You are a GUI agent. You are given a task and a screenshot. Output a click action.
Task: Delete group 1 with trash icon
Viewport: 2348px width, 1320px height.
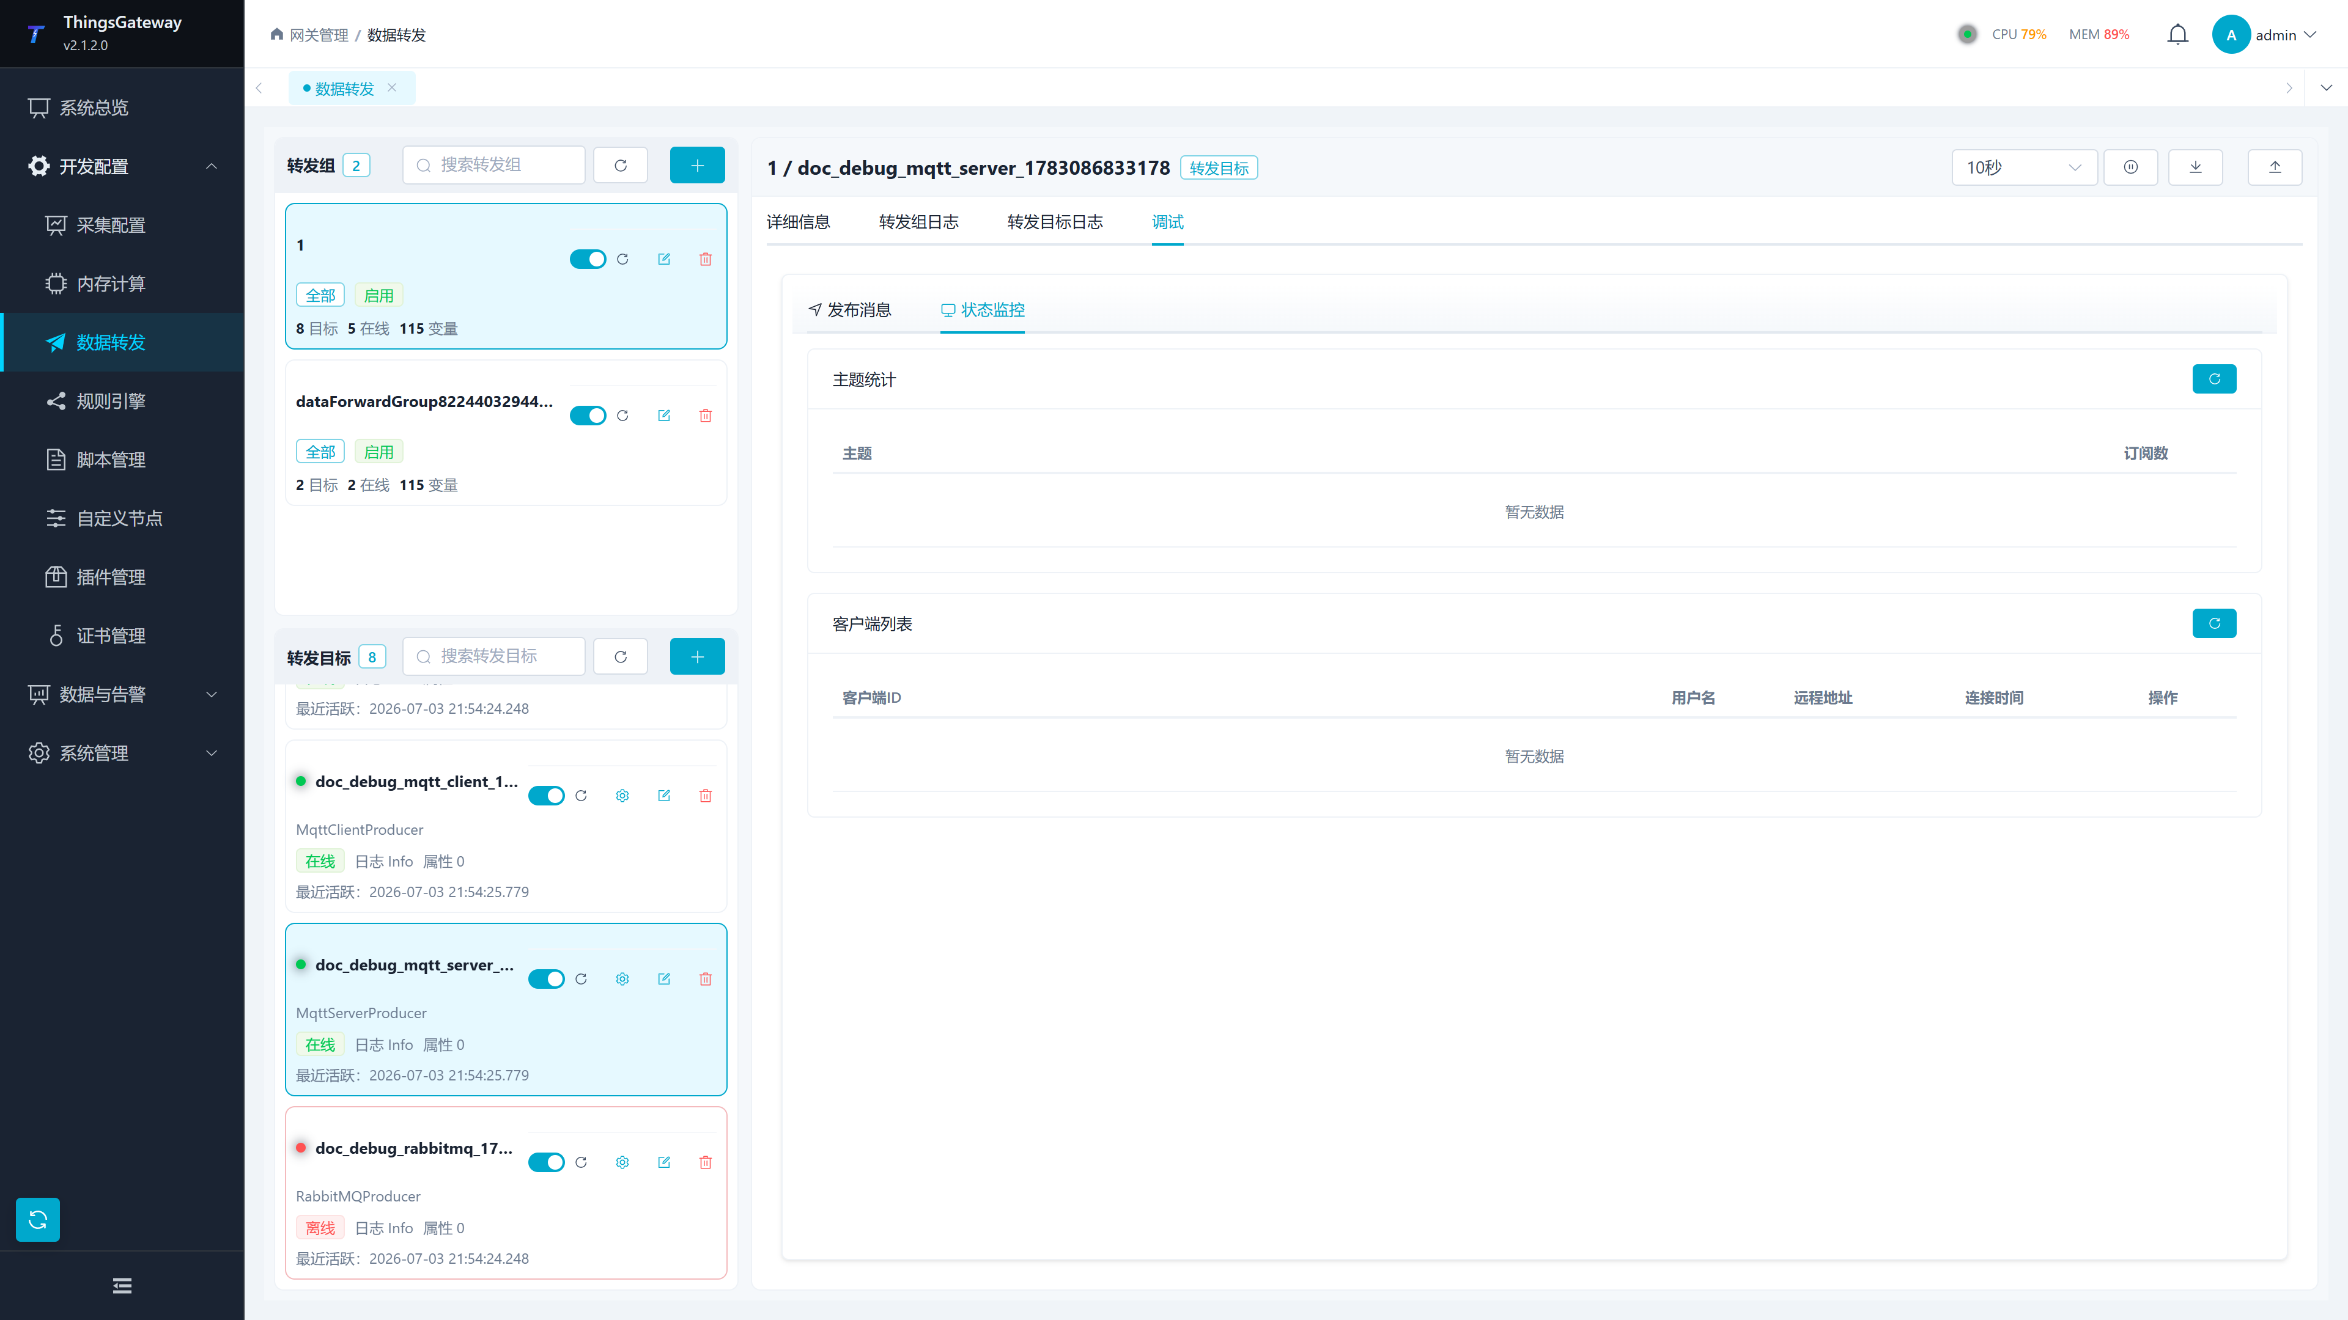click(706, 260)
